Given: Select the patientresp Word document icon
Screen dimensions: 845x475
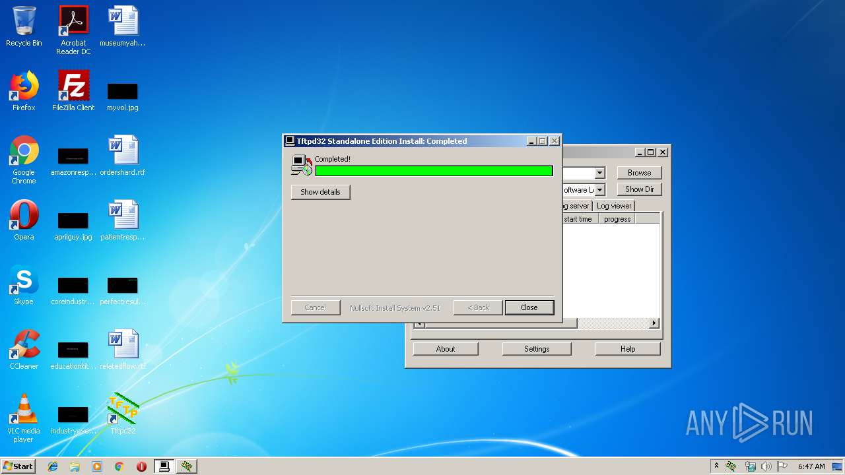Looking at the screenshot, I should click(x=123, y=220).
